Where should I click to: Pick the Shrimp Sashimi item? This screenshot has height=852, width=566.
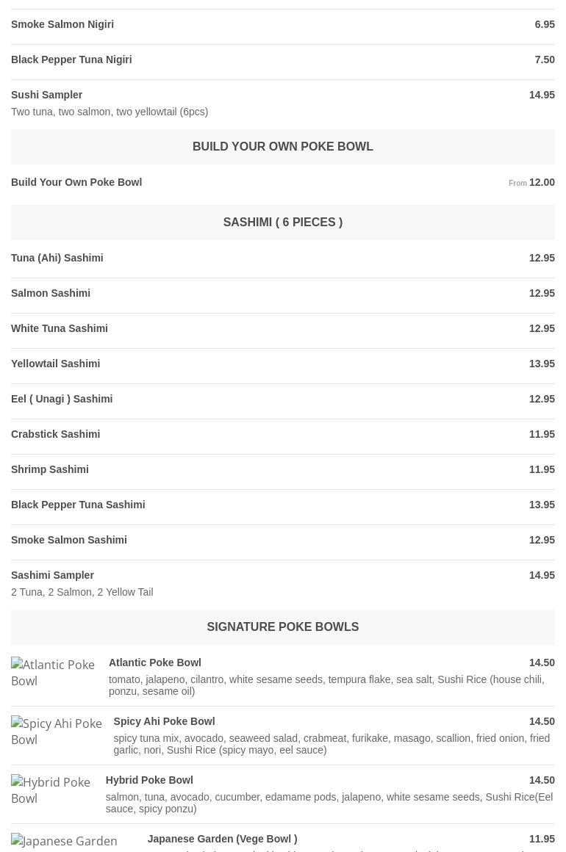(x=283, y=470)
